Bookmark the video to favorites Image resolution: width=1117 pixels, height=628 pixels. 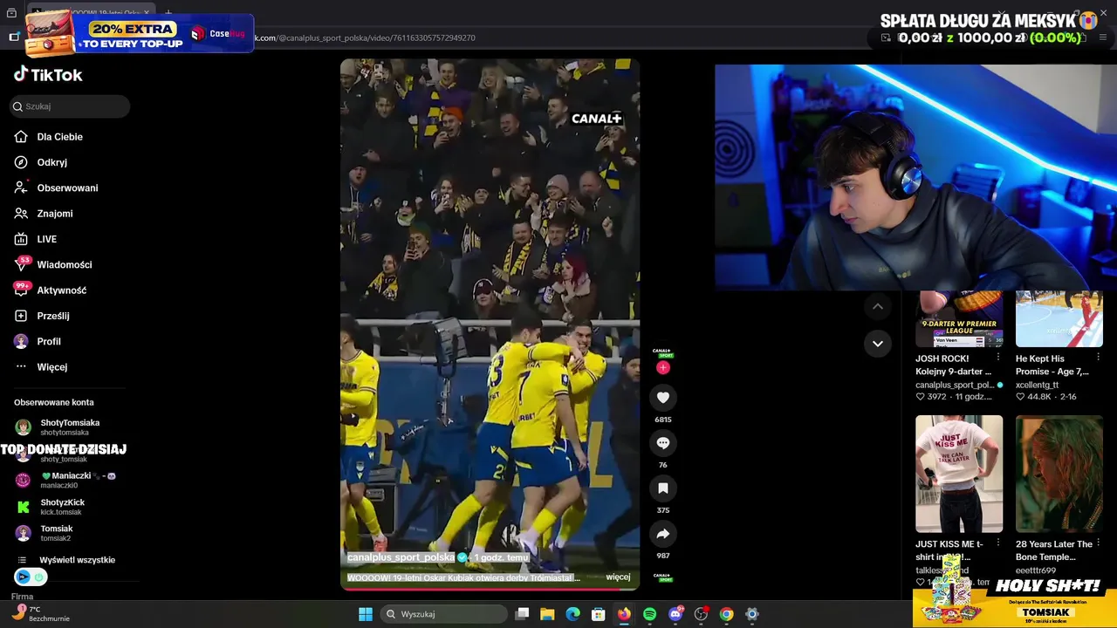click(x=663, y=488)
